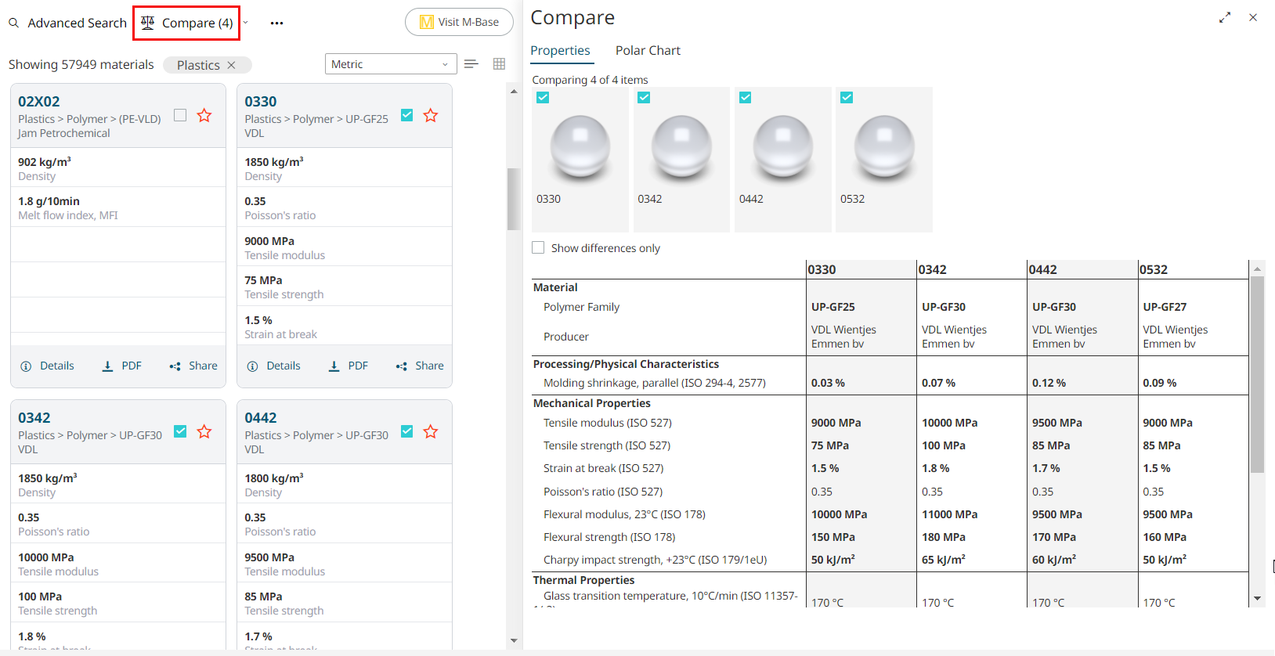
Task: Click the 0532 sphere thumbnail
Action: coord(884,147)
